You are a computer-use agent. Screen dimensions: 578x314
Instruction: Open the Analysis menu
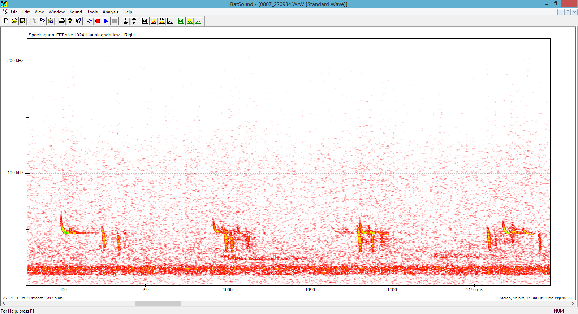[110, 12]
